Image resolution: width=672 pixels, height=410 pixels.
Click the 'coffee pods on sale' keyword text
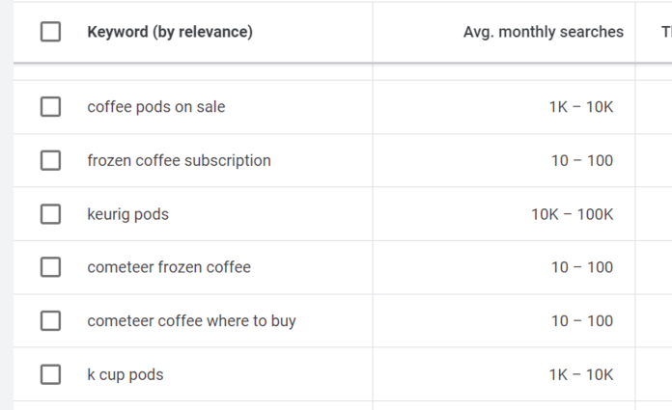(x=156, y=107)
